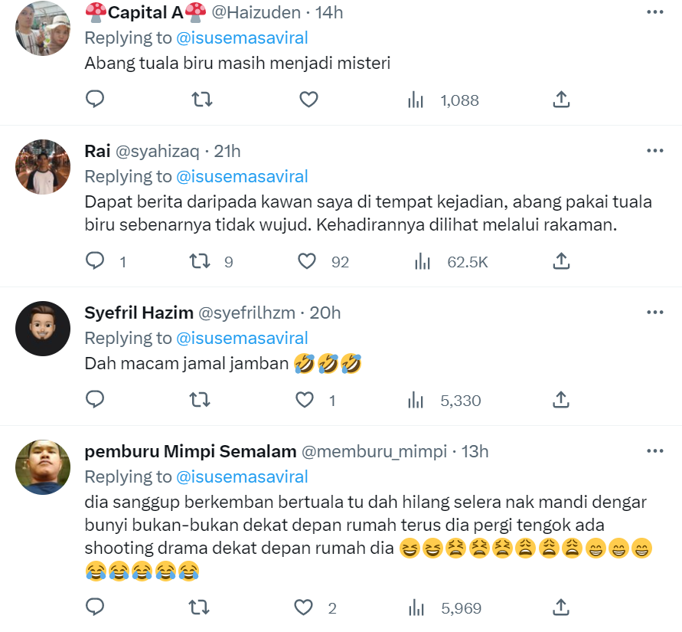
Task: Click the 14h timestamp on Haizuden's tweet
Action: coord(329,13)
